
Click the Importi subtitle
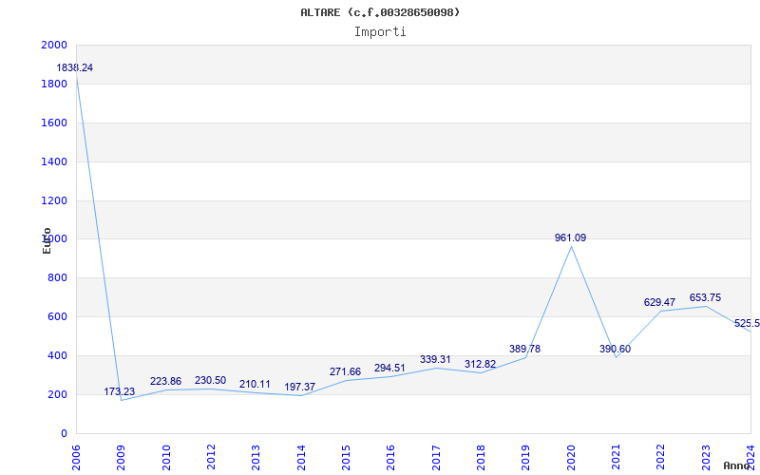(x=380, y=32)
